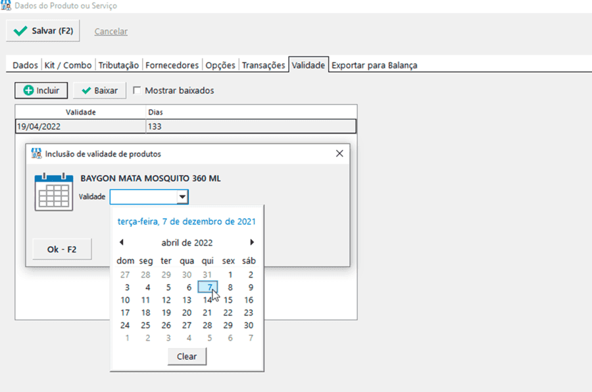Choose April 26 in the calendar
This screenshot has width=592, height=392.
coord(166,325)
